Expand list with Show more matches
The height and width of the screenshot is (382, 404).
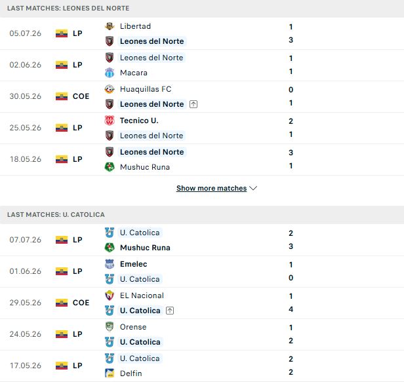pyautogui.click(x=212, y=189)
